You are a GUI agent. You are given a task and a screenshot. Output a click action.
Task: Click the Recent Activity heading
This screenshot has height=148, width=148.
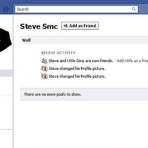click(x=58, y=53)
